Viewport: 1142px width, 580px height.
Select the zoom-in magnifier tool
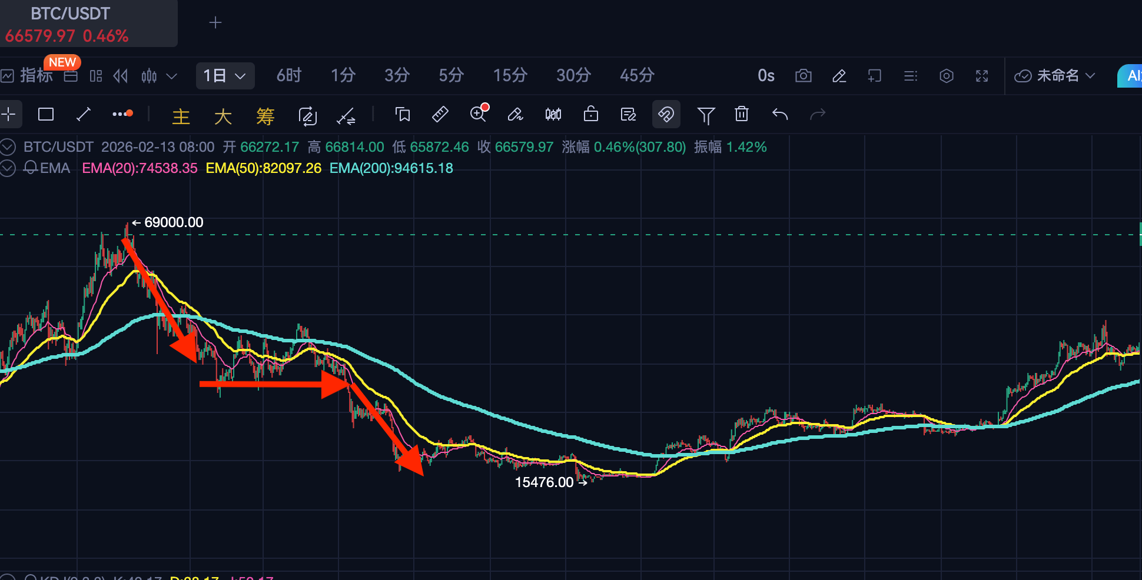[479, 113]
